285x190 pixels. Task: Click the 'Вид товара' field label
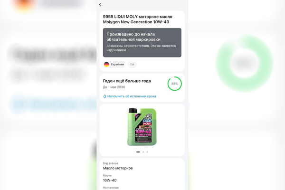coord(110,163)
